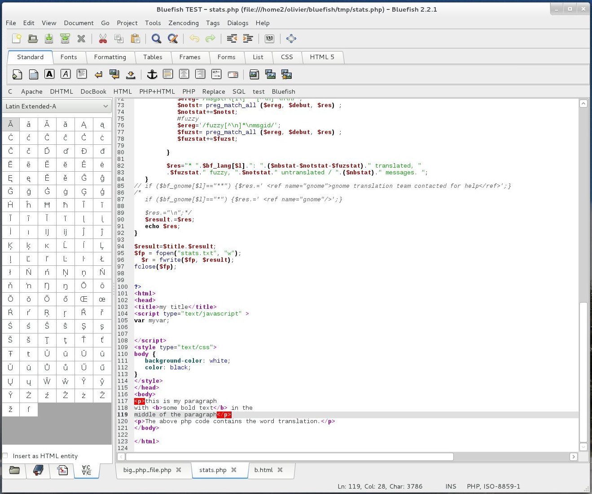Insert thumbnail icon
Image resolution: width=592 pixels, height=494 pixels.
pos(270,74)
